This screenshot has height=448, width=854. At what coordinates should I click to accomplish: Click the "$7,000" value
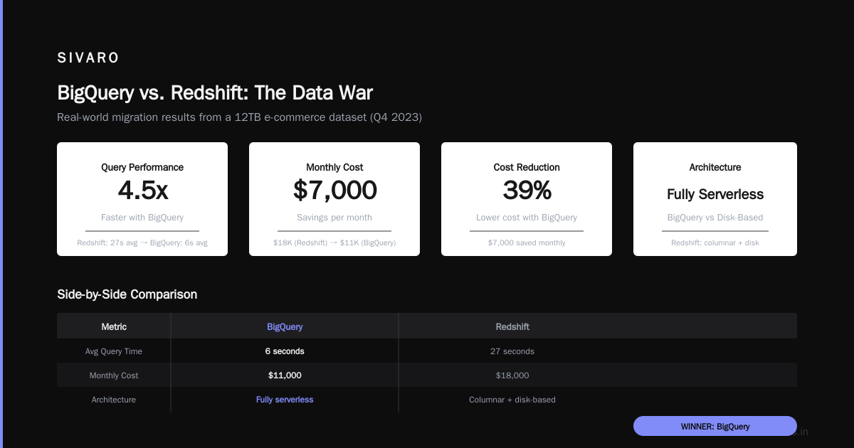(334, 190)
